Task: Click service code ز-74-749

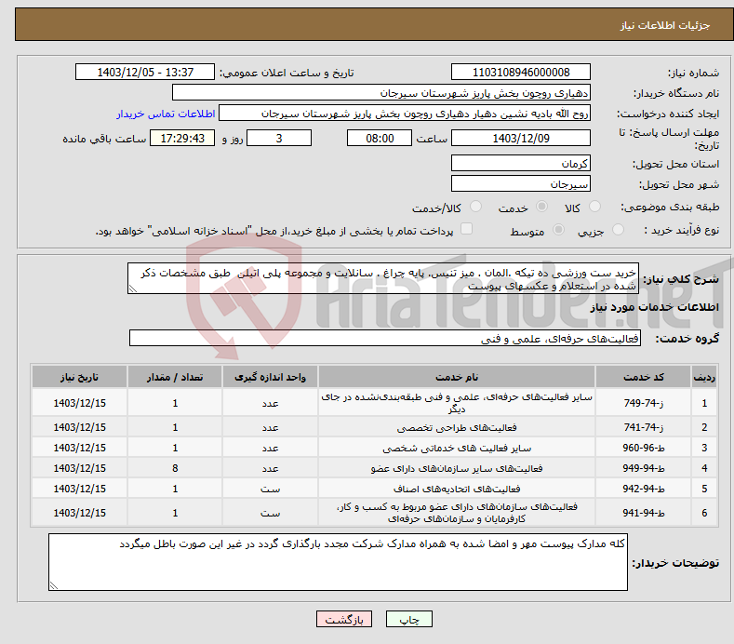Action: [x=643, y=403]
